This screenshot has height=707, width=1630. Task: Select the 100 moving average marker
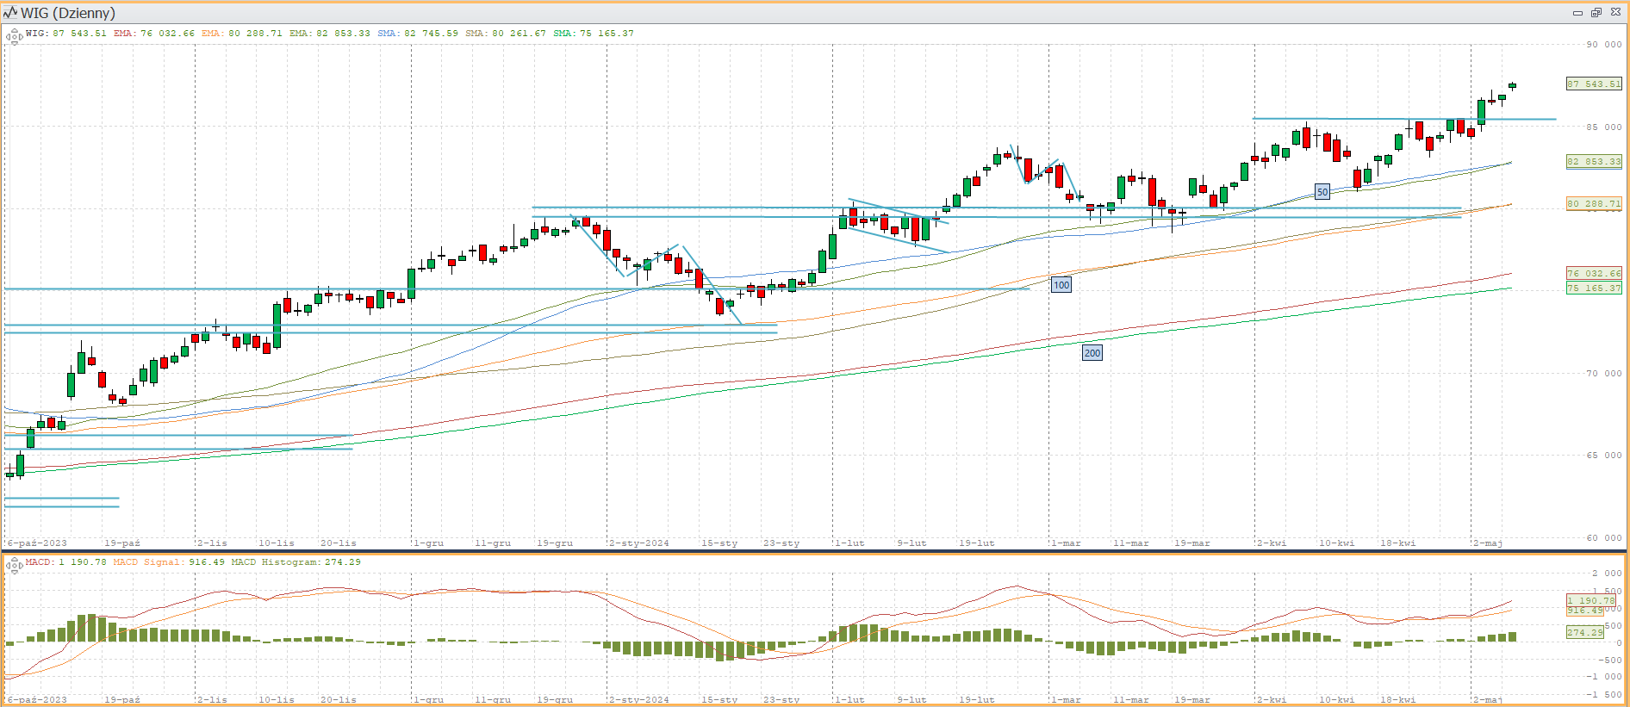click(1061, 285)
